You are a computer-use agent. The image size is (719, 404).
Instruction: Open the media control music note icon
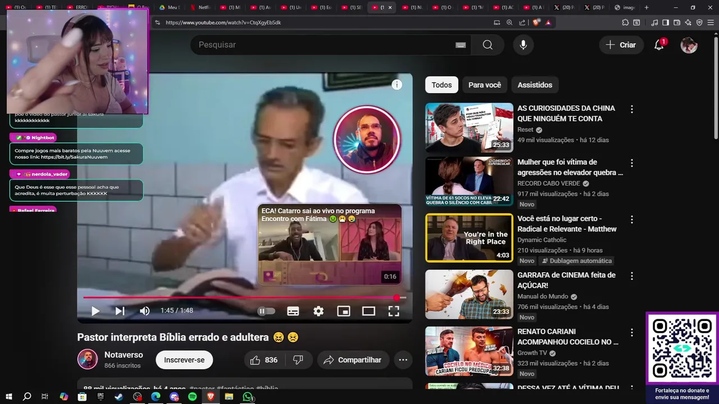coord(654,22)
